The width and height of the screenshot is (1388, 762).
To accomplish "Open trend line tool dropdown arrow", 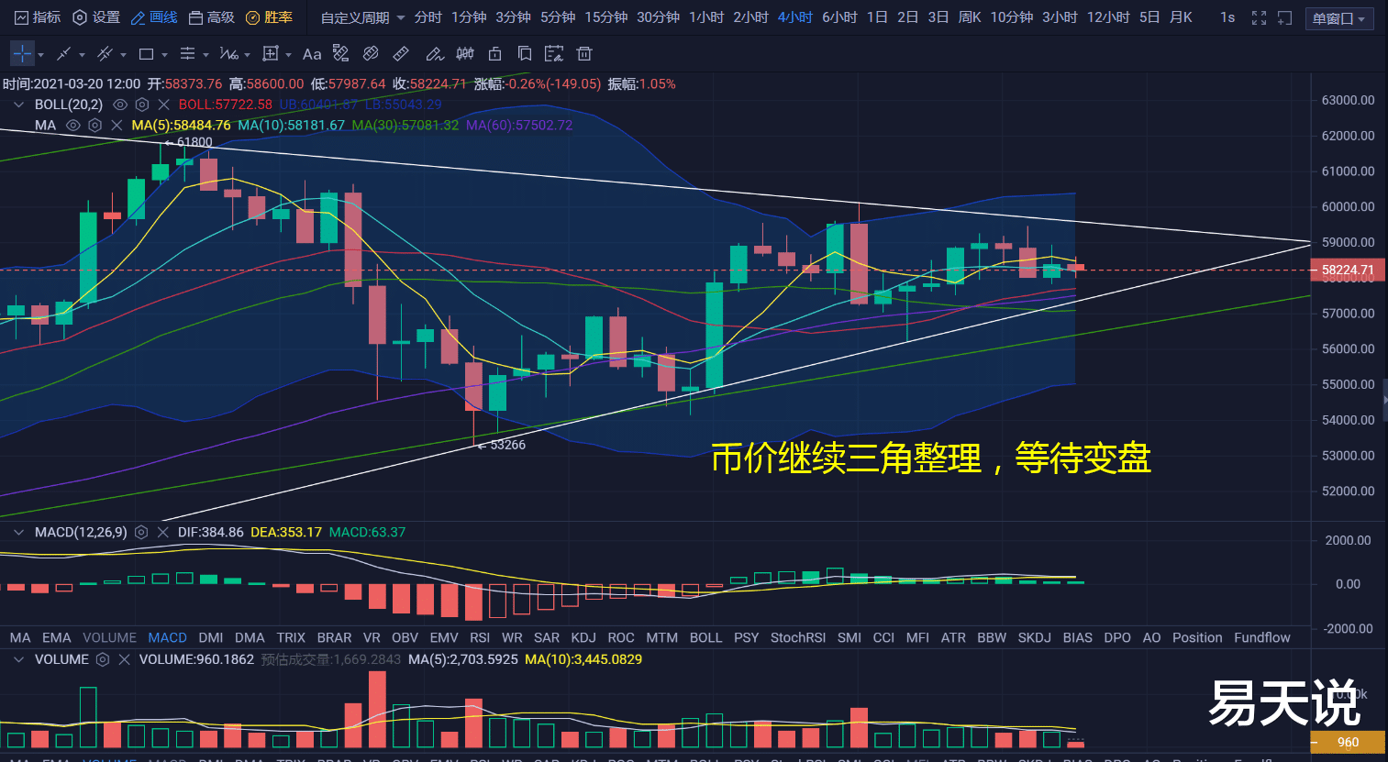I will [82, 55].
